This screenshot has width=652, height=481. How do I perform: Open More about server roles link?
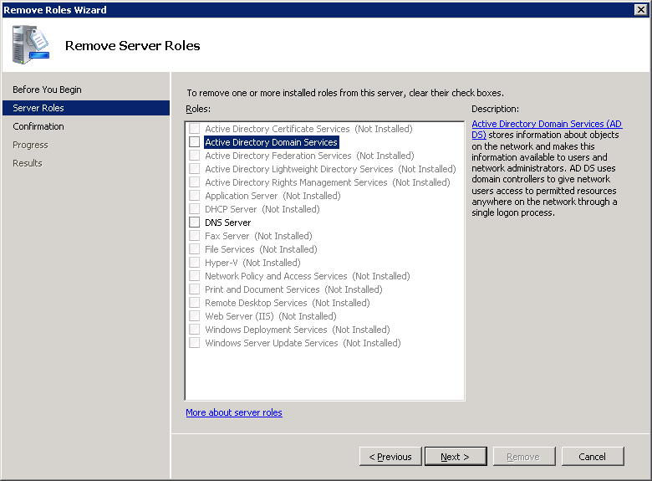click(x=234, y=412)
